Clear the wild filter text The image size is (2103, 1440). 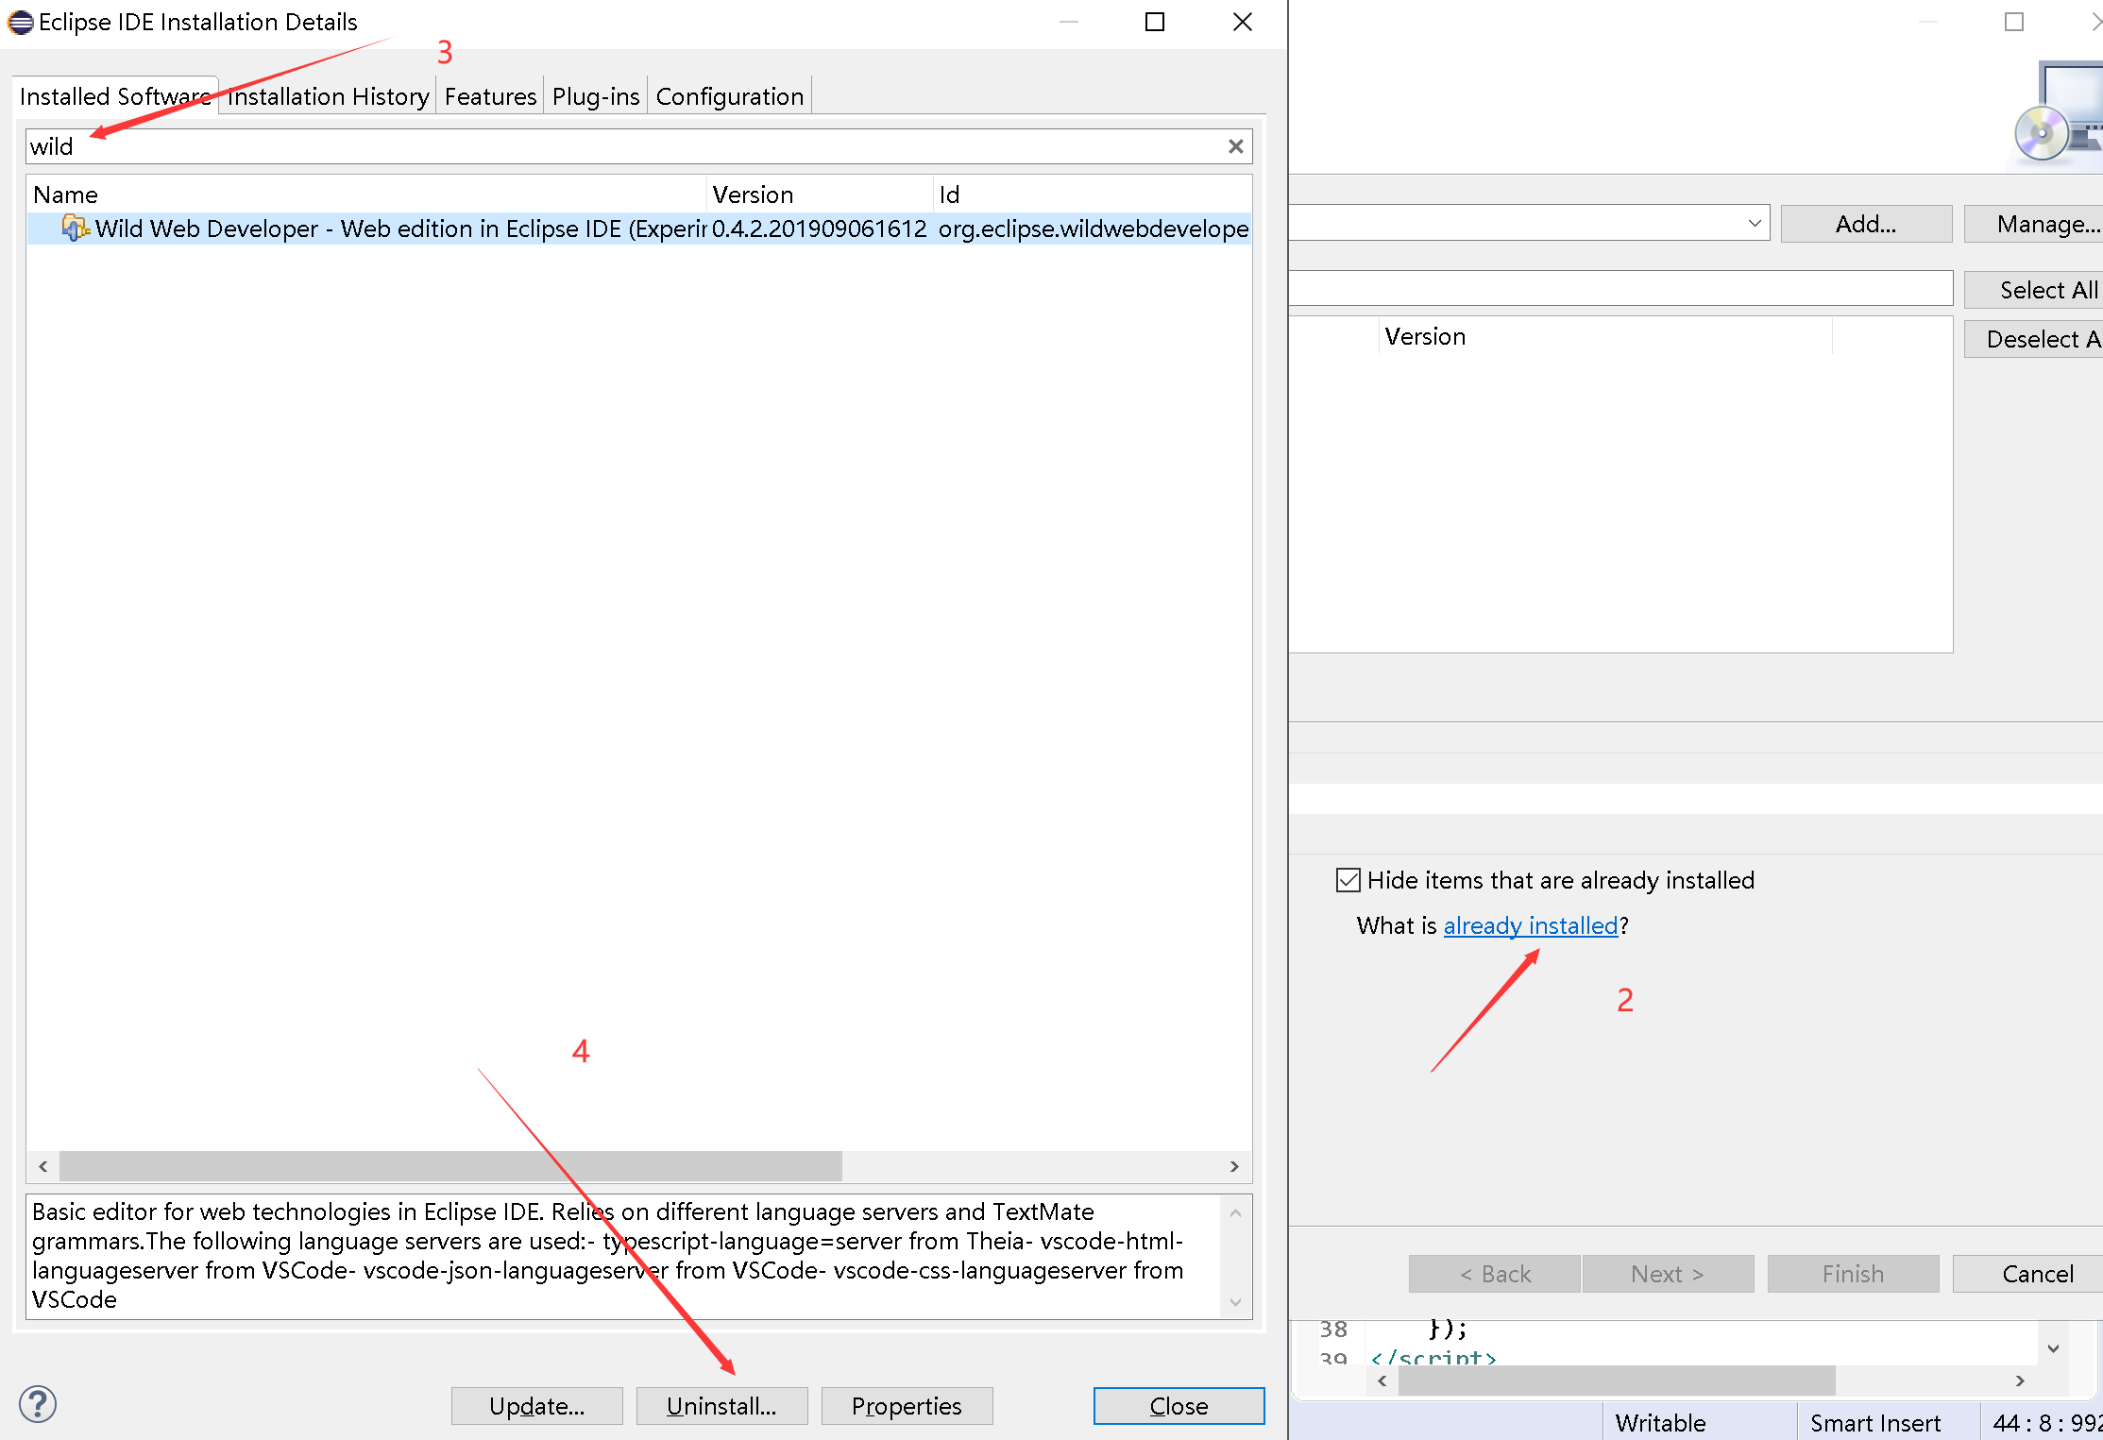click(x=1235, y=146)
